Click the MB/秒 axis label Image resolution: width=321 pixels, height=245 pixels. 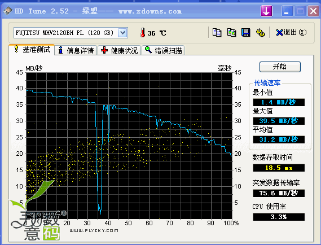34,68
